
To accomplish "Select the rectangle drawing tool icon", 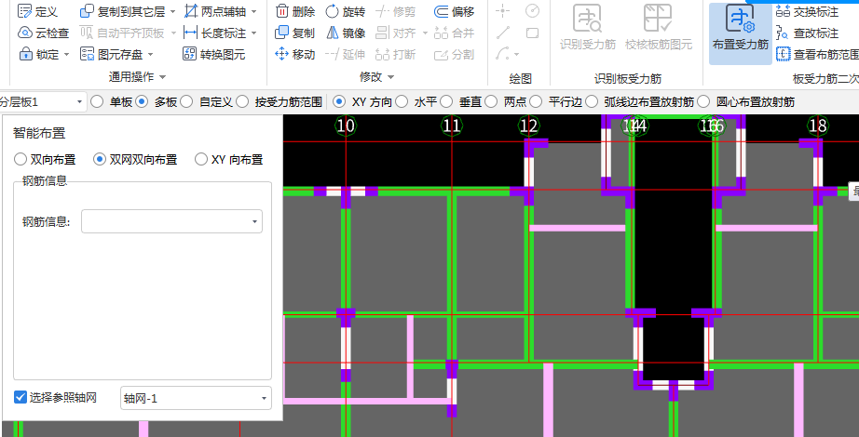I will [x=532, y=33].
